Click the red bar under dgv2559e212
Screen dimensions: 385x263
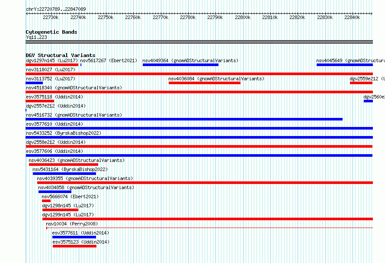tap(361, 83)
